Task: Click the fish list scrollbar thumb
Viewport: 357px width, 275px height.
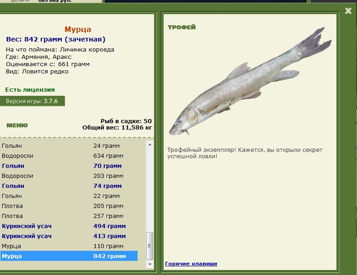Action: [150, 246]
